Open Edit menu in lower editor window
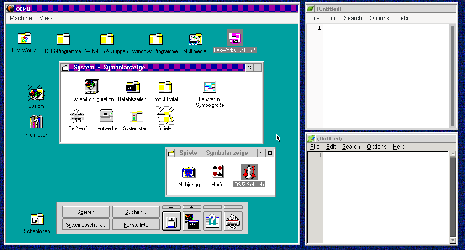 click(x=331, y=147)
